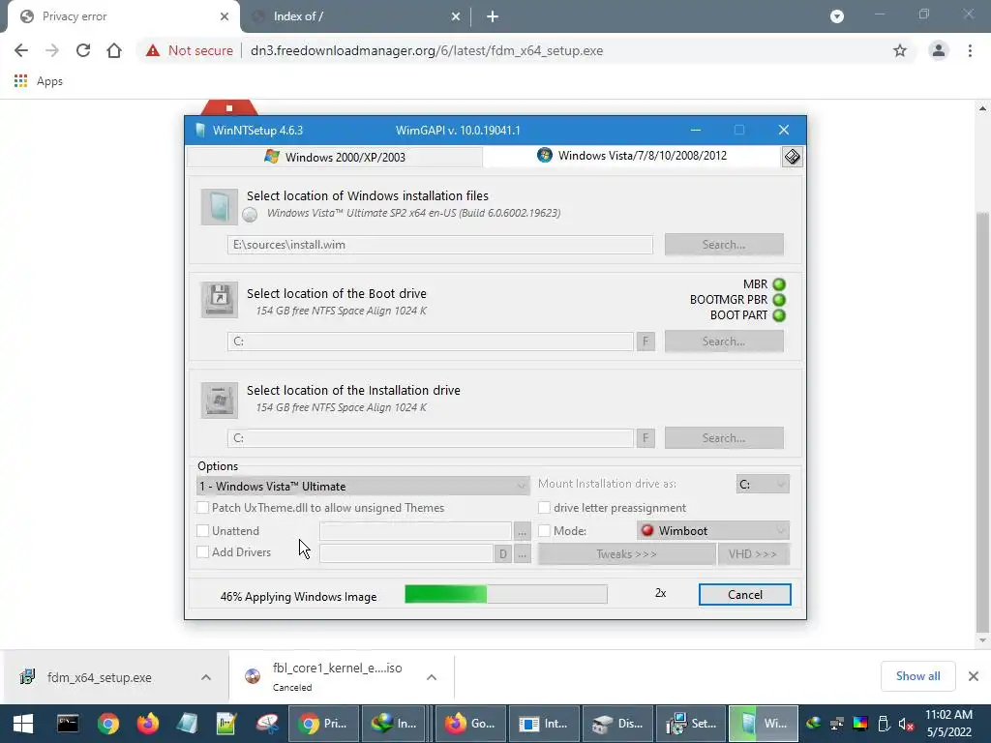Open the Mount Installation drive letter dropdown
Image resolution: width=991 pixels, height=743 pixels.
763,485
